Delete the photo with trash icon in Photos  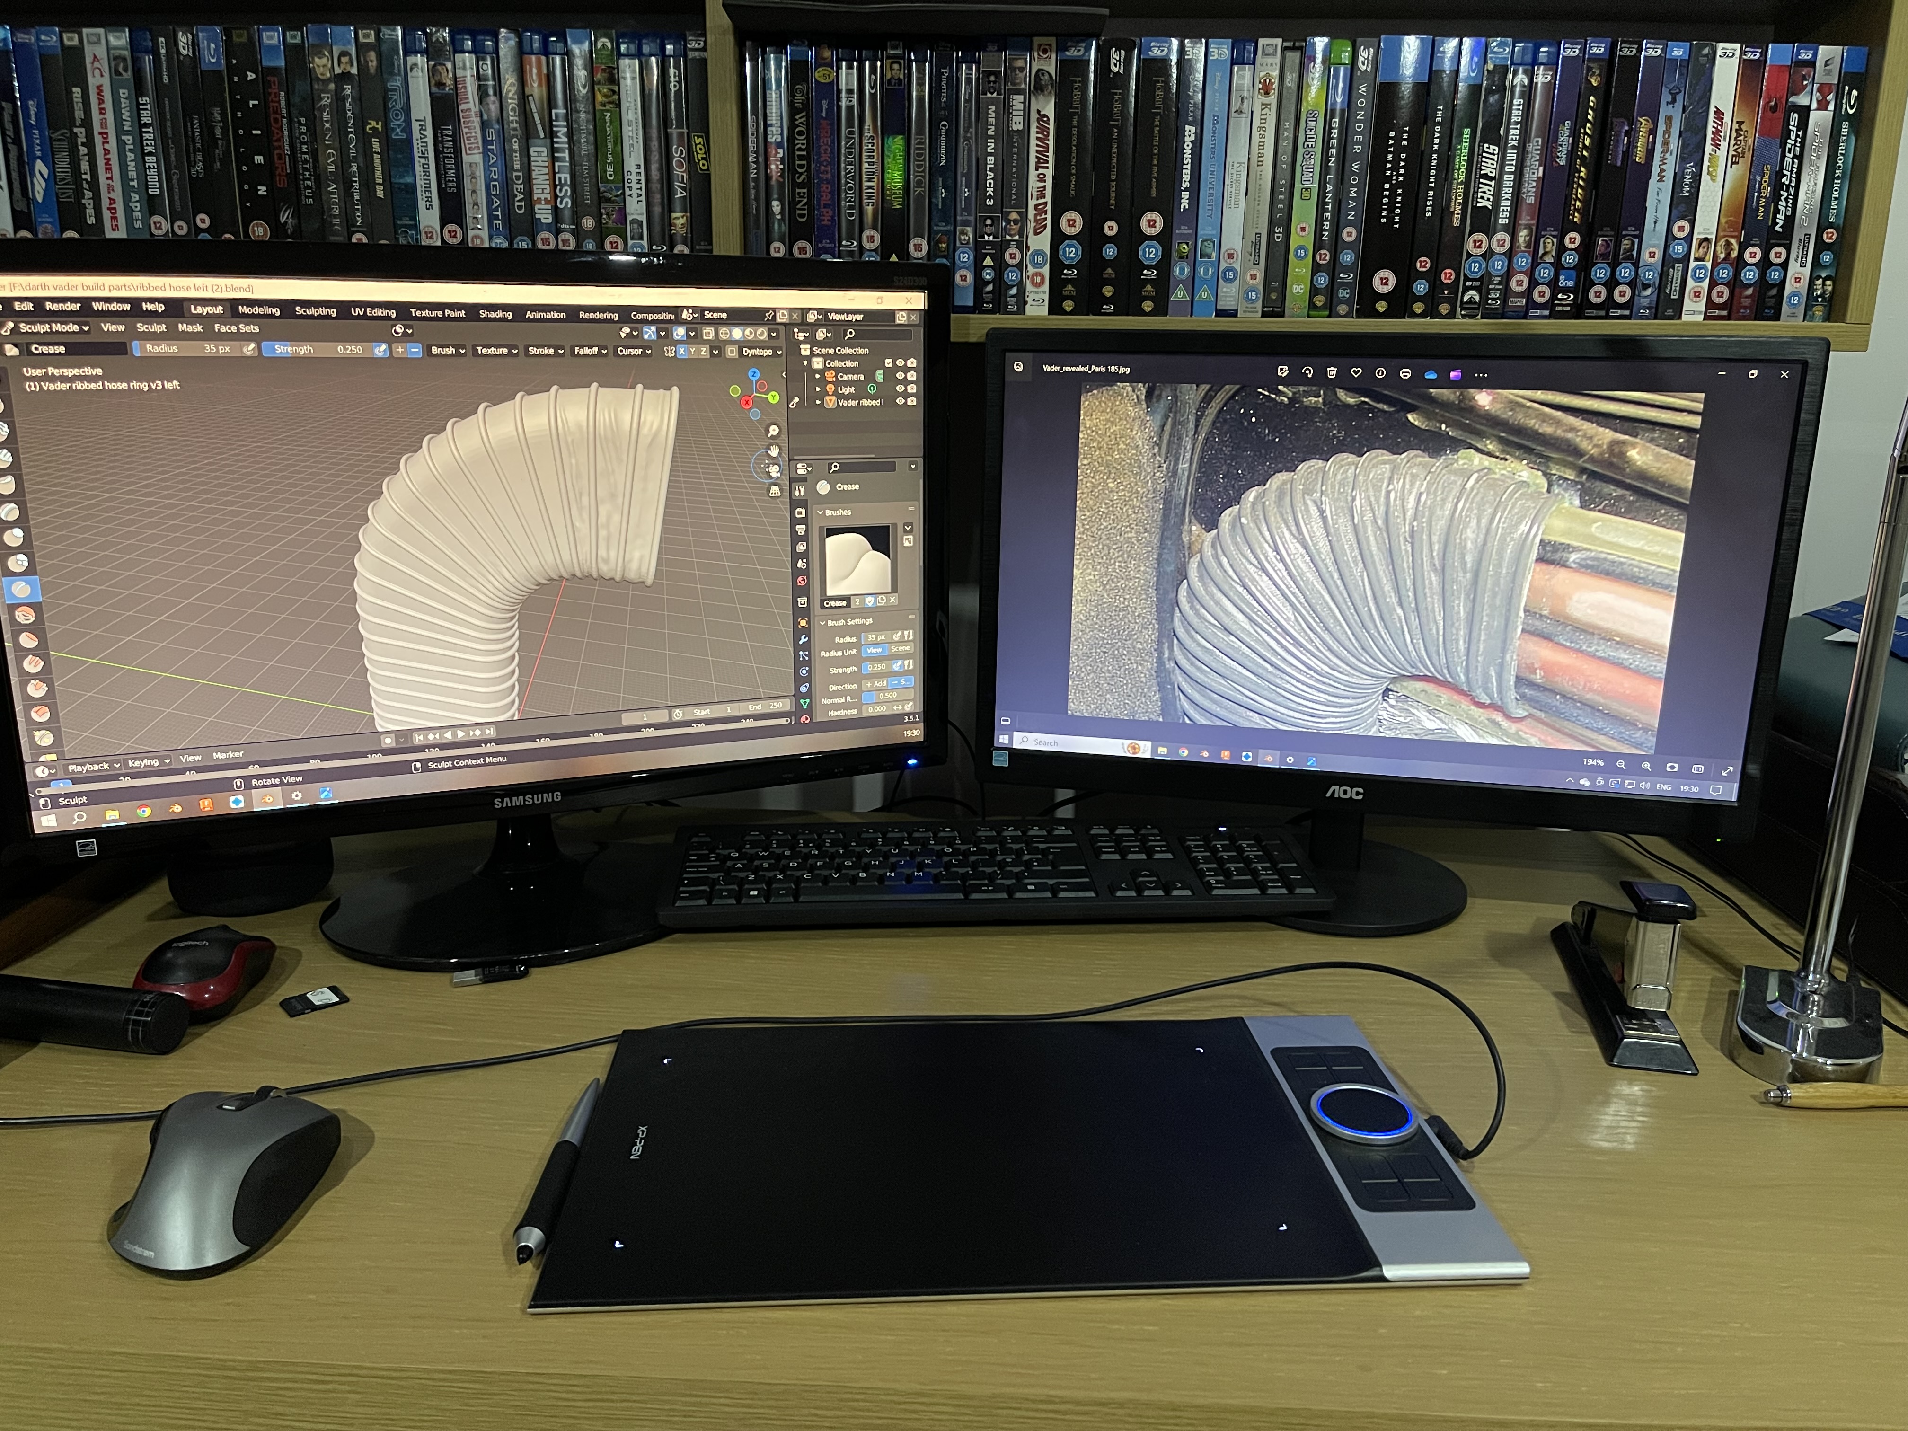(x=1331, y=372)
